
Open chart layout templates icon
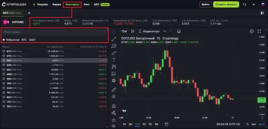[179, 31]
